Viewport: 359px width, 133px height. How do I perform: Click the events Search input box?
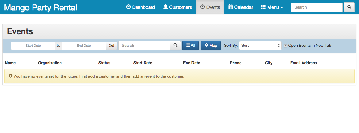point(144,45)
